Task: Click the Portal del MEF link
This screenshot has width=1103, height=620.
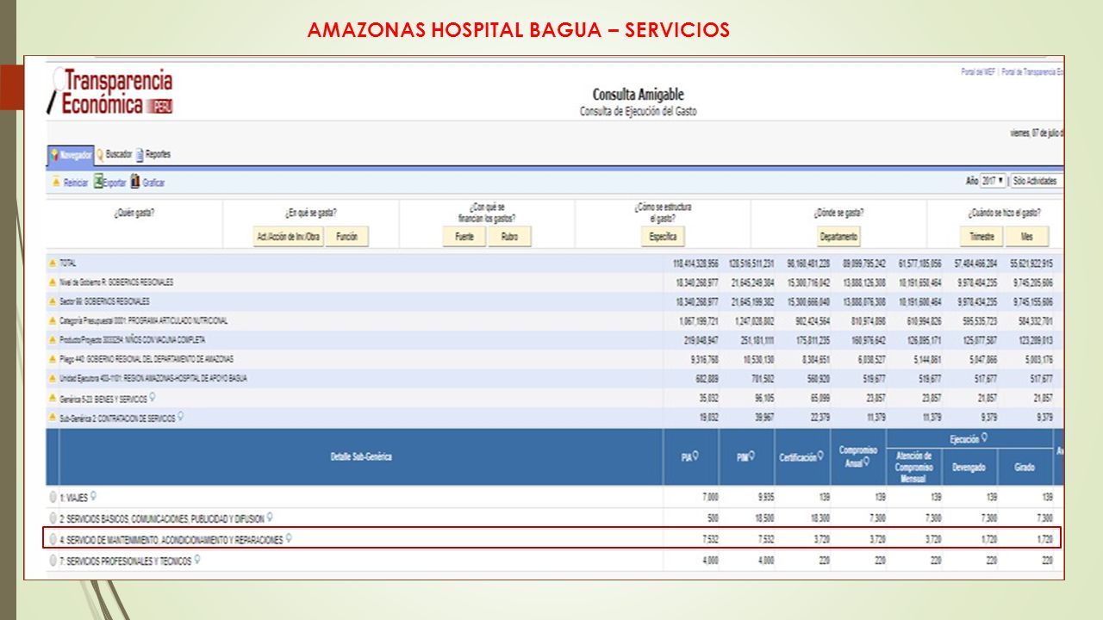Action: coord(978,72)
